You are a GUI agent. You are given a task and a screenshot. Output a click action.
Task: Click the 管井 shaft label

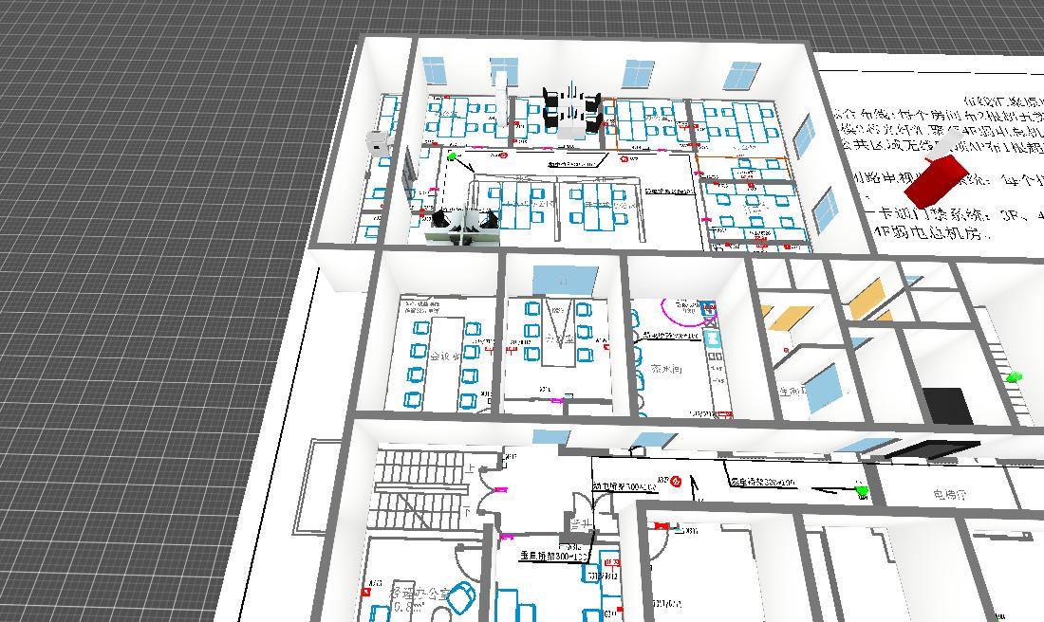point(580,524)
